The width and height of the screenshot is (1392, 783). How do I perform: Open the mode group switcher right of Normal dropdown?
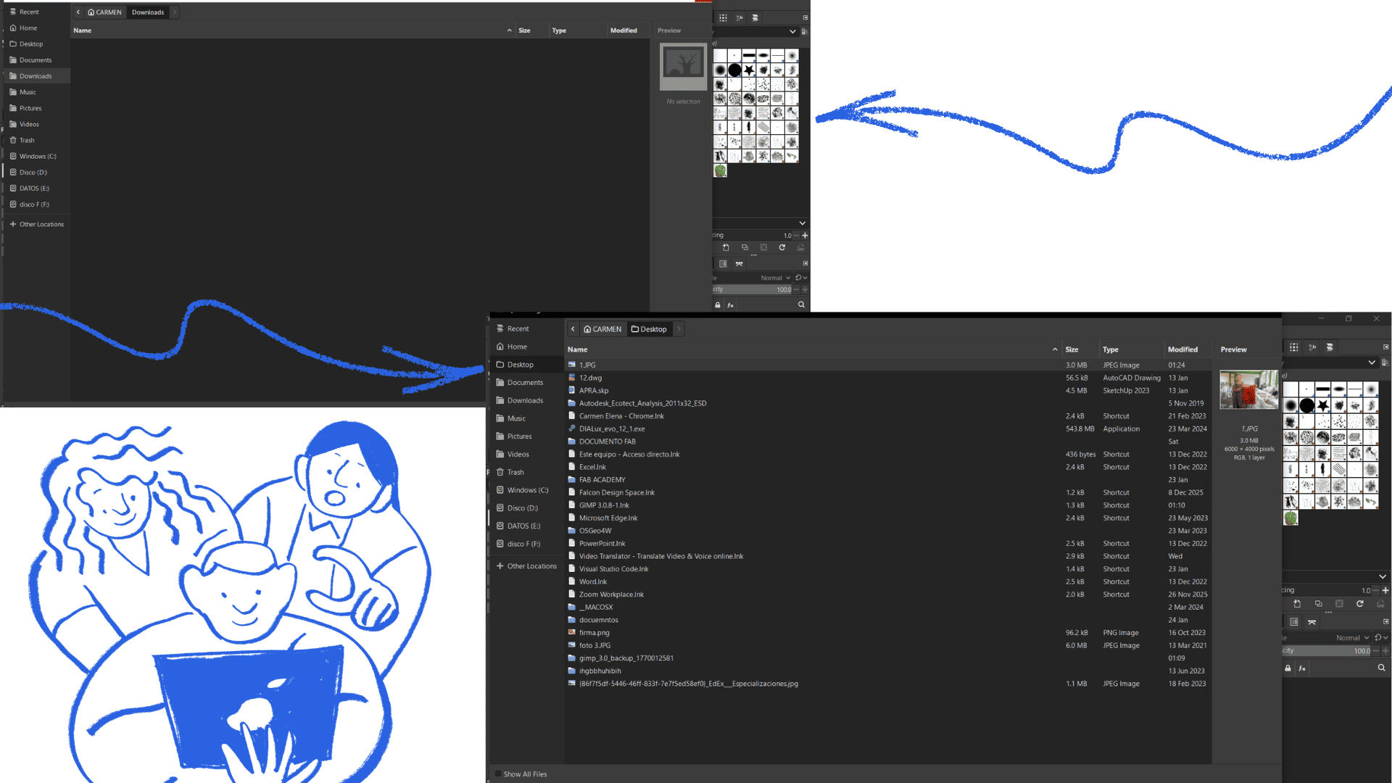[1380, 638]
